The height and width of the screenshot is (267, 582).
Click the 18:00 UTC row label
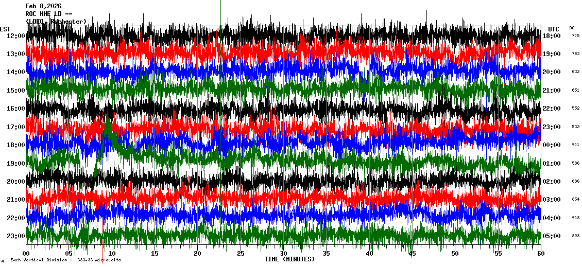(x=551, y=35)
